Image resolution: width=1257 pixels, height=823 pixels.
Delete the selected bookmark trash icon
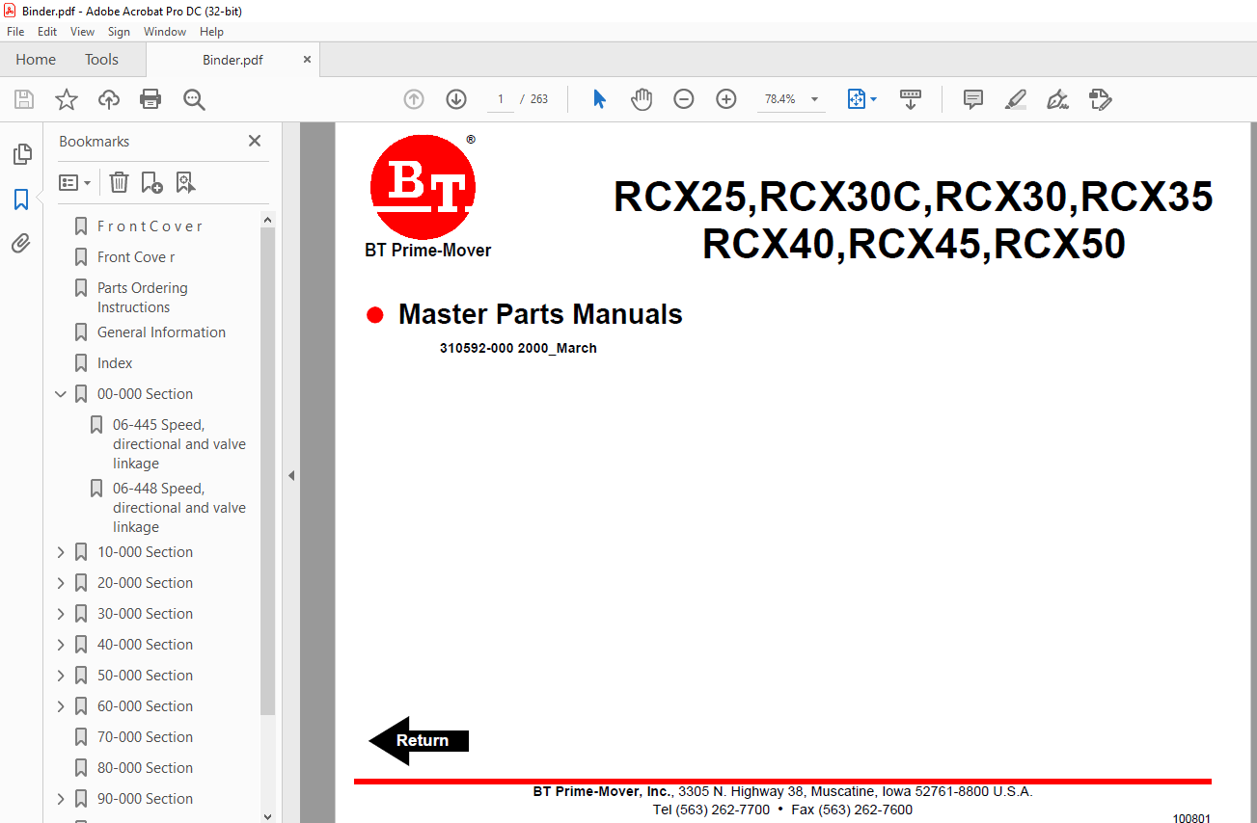(x=119, y=182)
